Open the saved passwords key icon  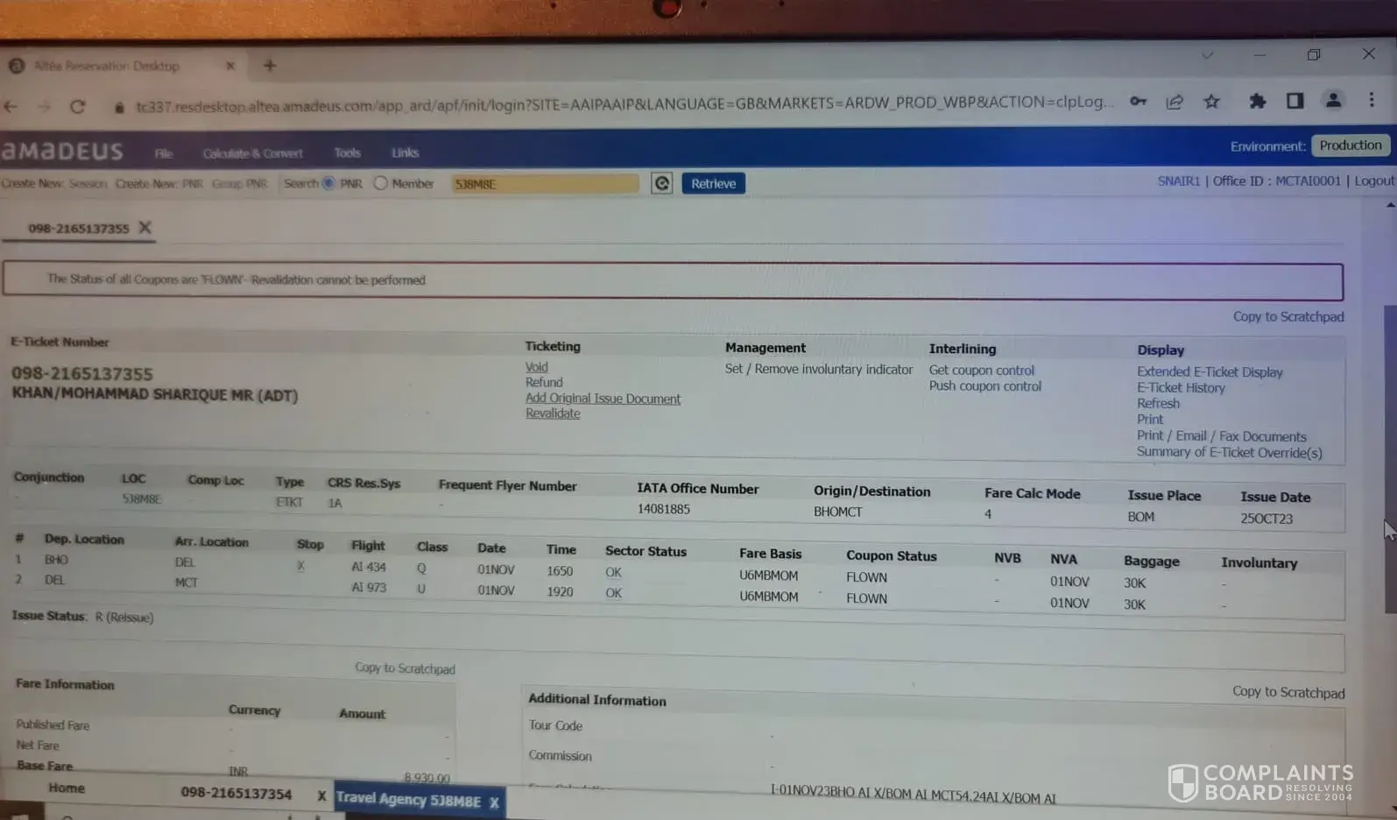(1138, 102)
